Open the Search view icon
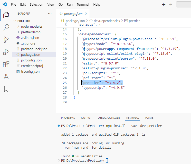 click(x=6, y=27)
